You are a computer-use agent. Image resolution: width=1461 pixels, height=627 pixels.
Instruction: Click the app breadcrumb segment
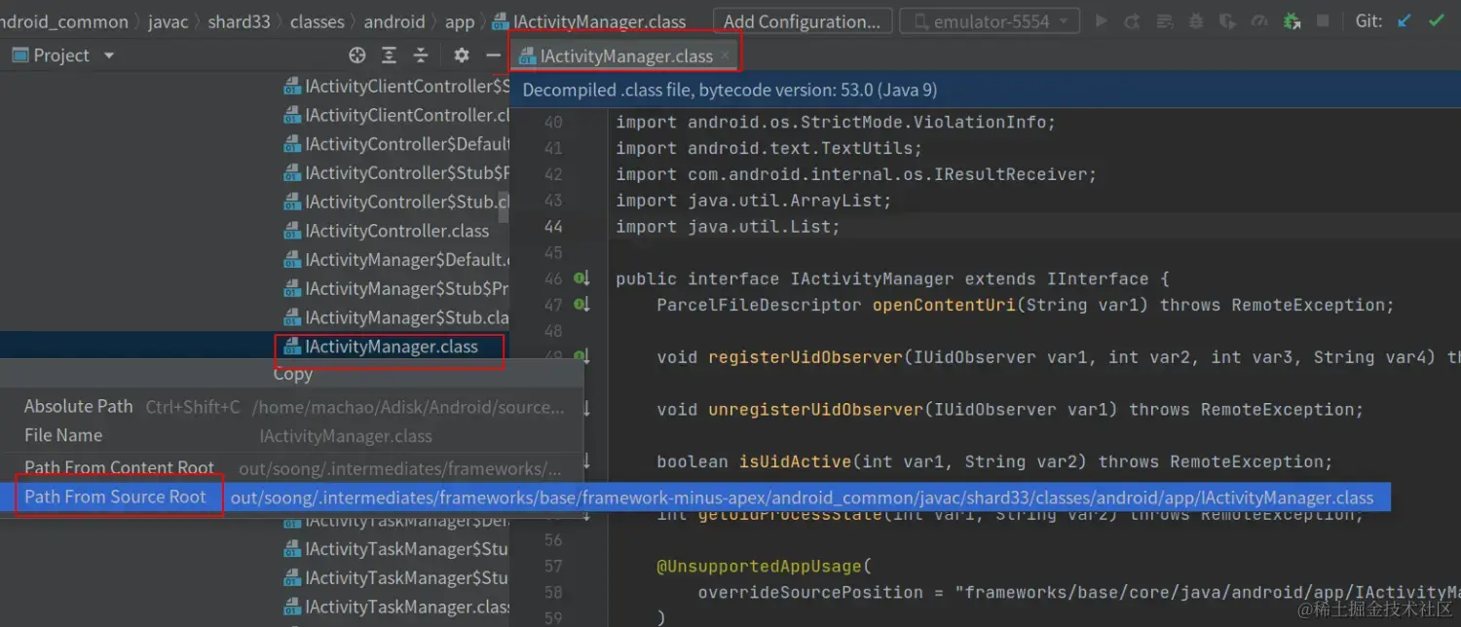point(460,21)
